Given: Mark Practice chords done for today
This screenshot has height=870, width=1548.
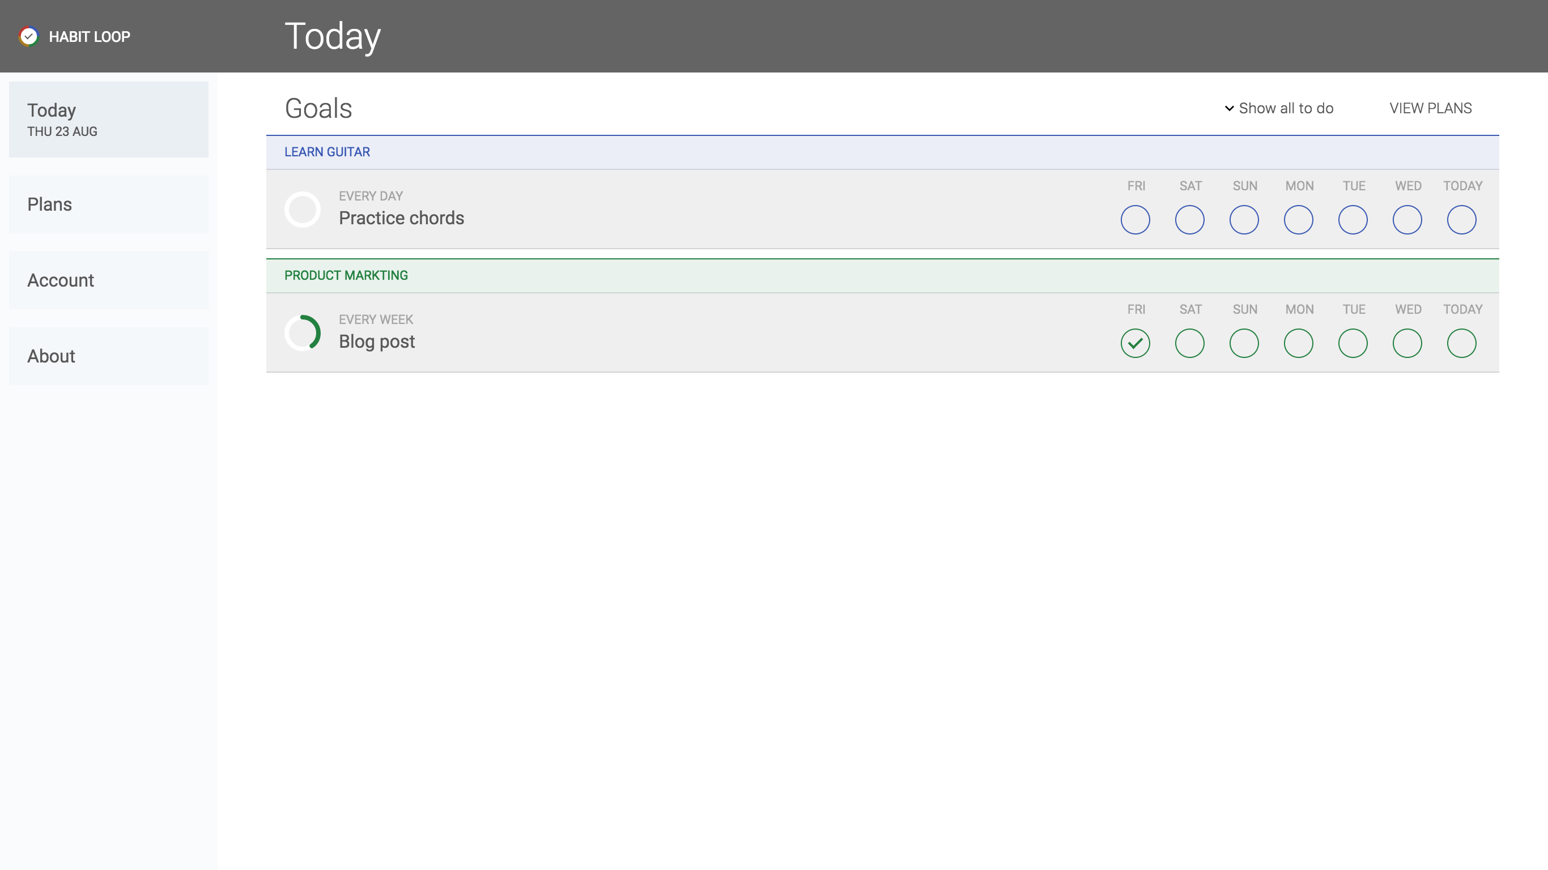Looking at the screenshot, I should pyautogui.click(x=1461, y=220).
